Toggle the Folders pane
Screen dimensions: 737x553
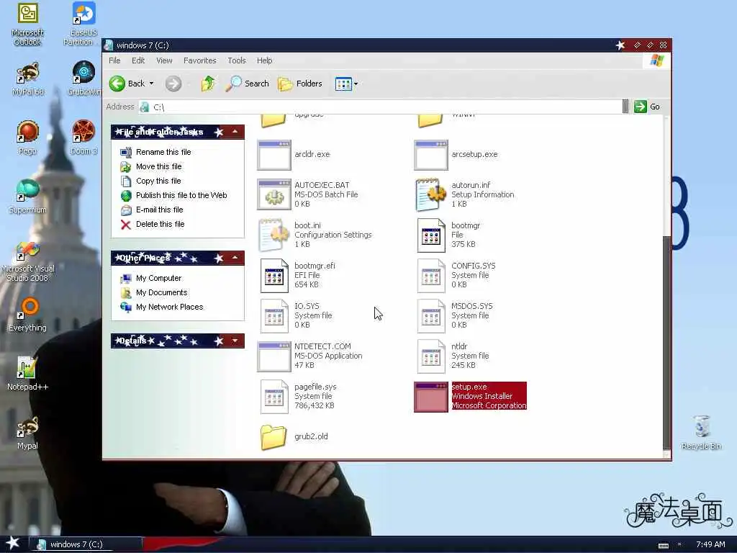tap(300, 84)
